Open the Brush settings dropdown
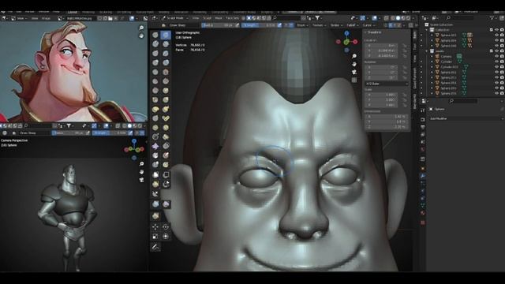 pos(302,25)
